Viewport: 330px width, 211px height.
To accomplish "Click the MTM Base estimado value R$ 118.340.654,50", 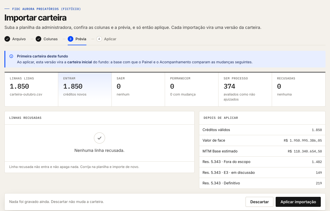I will (305, 151).
